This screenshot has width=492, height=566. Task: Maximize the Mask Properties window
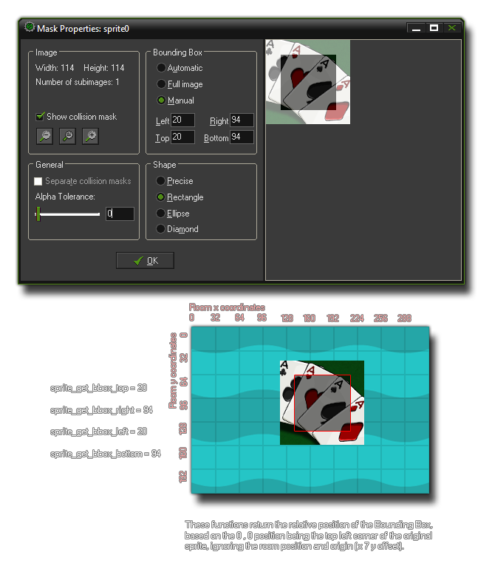(x=434, y=28)
